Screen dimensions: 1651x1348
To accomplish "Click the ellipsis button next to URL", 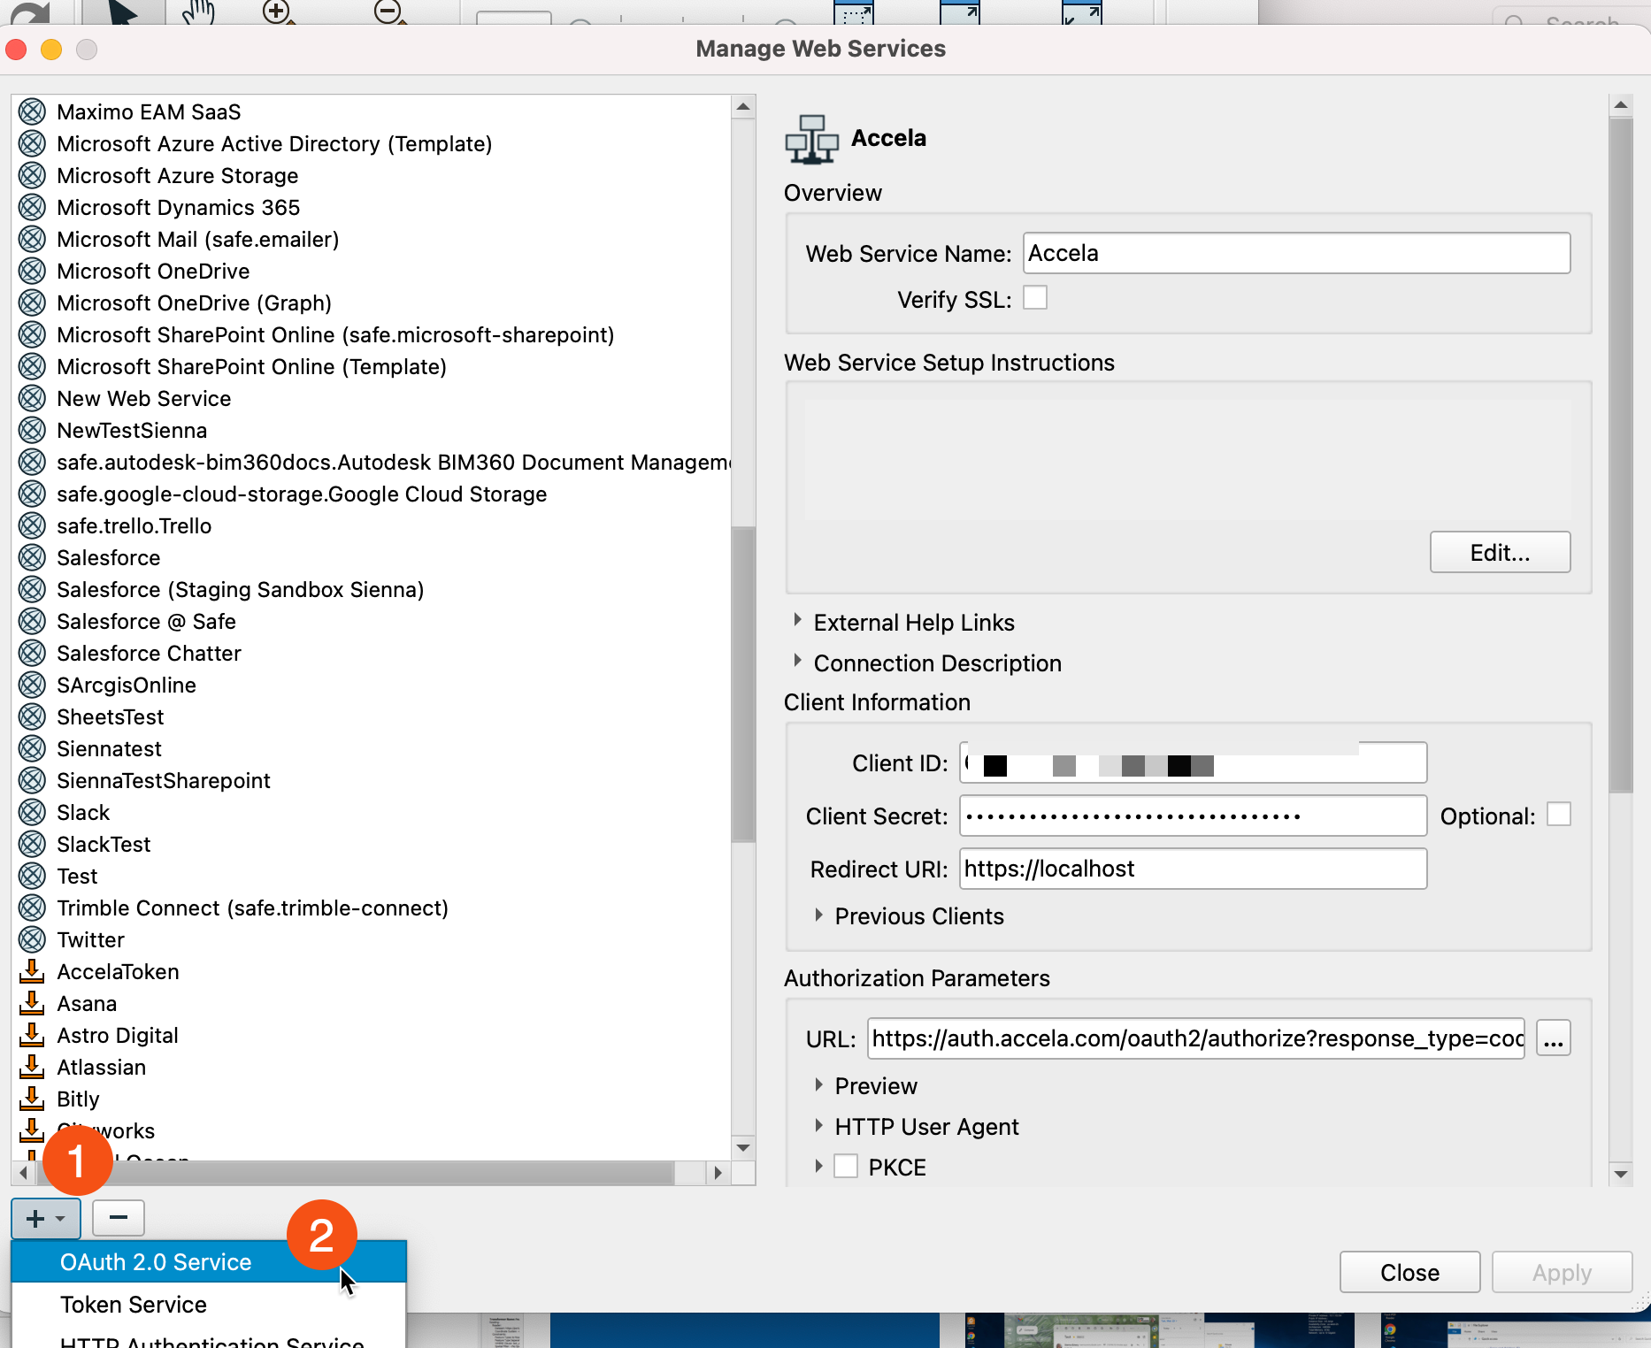I will coord(1553,1038).
